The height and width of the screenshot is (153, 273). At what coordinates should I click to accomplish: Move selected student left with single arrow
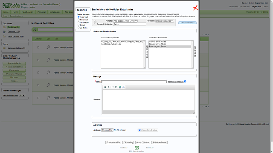click(x=147, y=55)
